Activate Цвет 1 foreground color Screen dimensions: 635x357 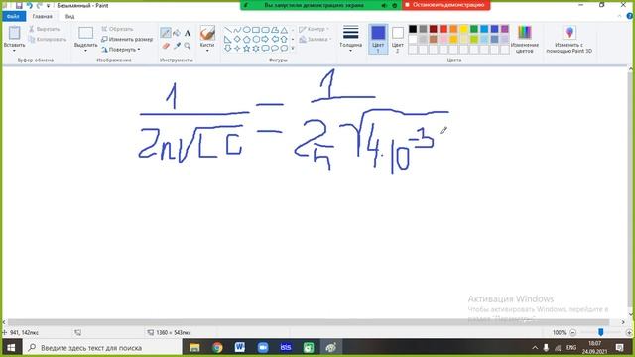click(378, 39)
